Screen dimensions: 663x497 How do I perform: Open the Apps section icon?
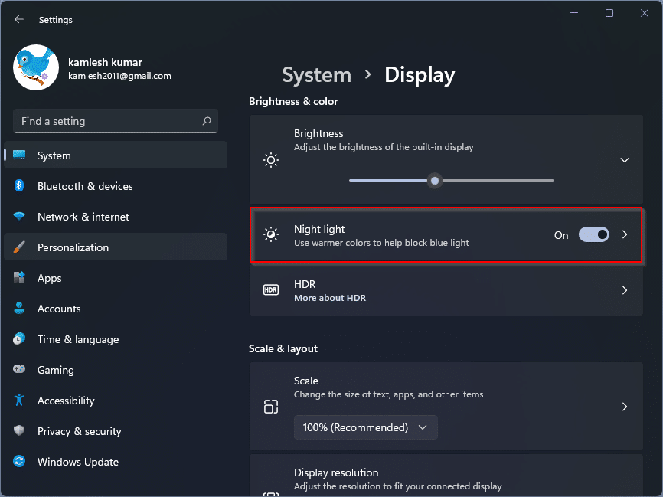[x=19, y=278]
